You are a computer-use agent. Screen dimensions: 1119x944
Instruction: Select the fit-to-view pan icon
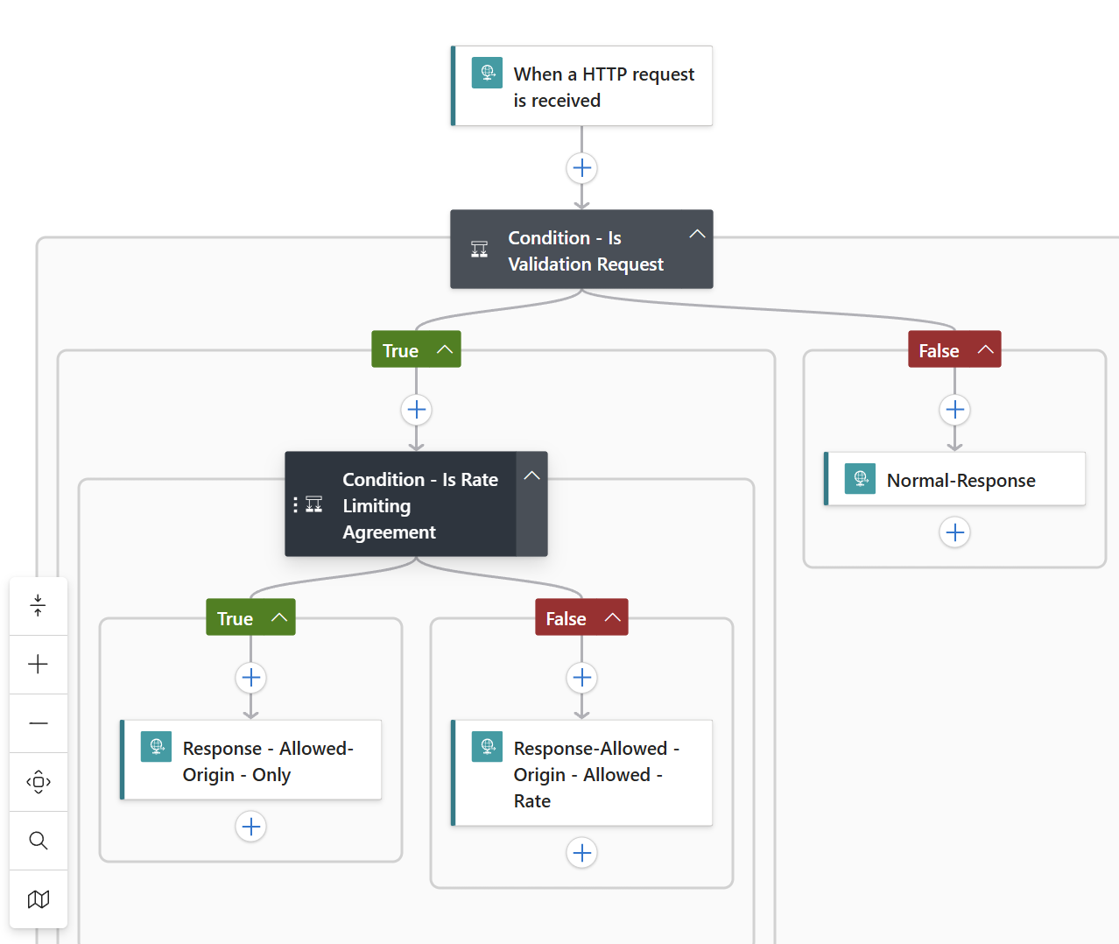tap(39, 782)
